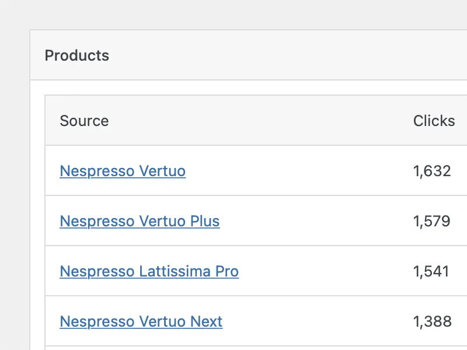
Task: Click gray page area above the Products panel
Action: tap(233, 14)
